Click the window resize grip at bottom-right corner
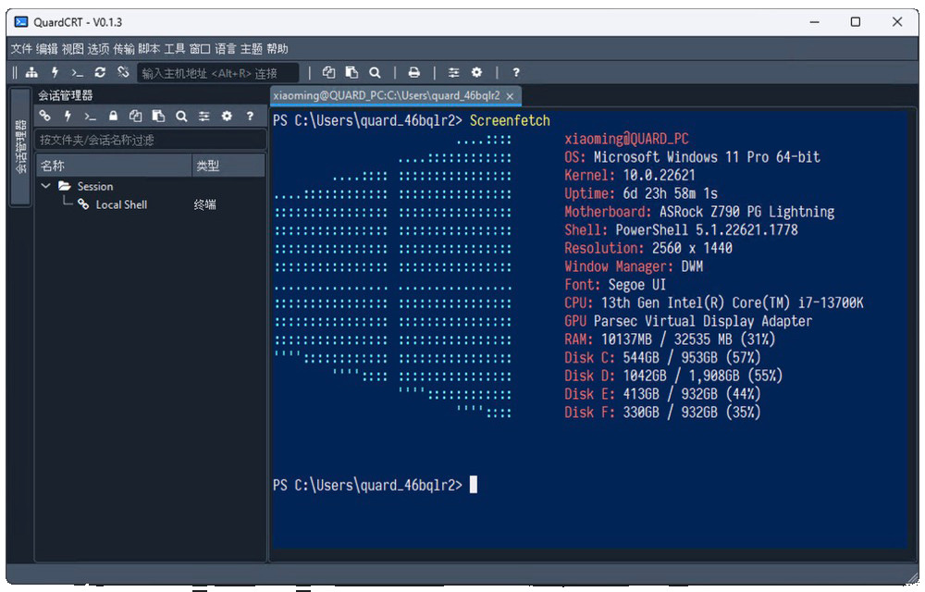Image resolution: width=925 pixels, height=592 pixels. [912, 578]
